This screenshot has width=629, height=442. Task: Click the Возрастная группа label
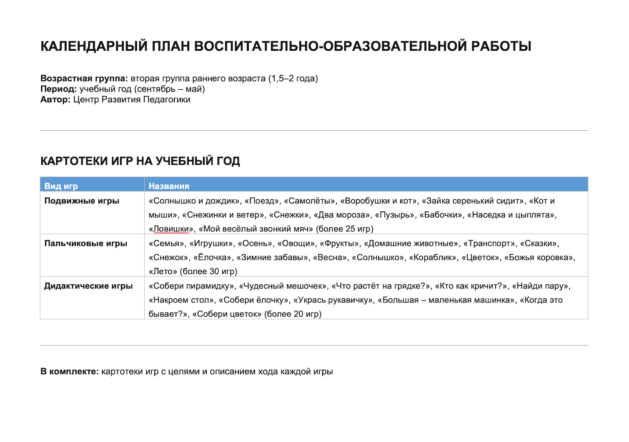click(84, 79)
